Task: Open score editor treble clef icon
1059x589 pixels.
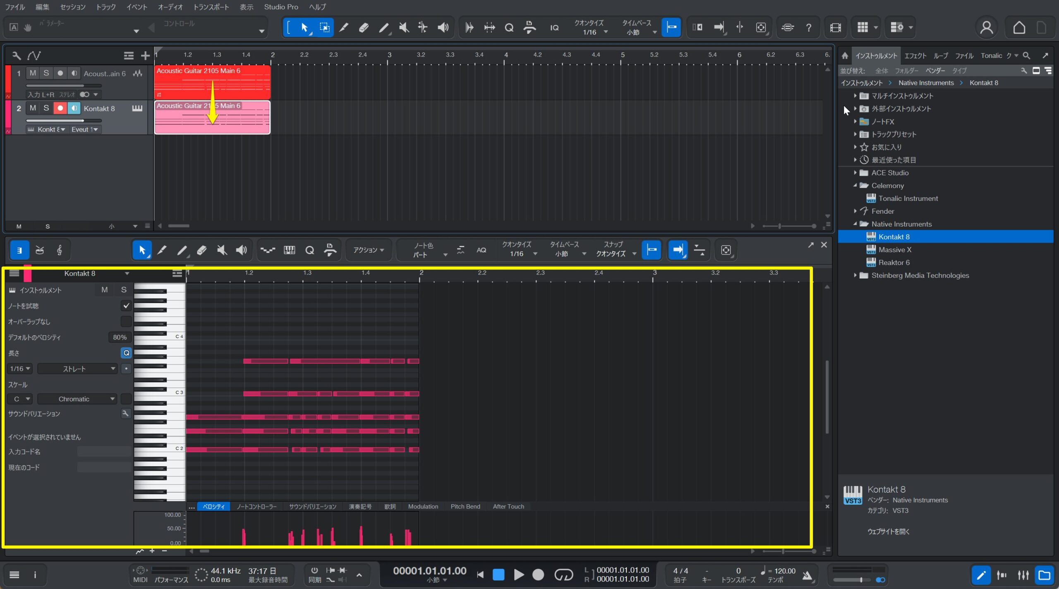Action: coord(60,250)
